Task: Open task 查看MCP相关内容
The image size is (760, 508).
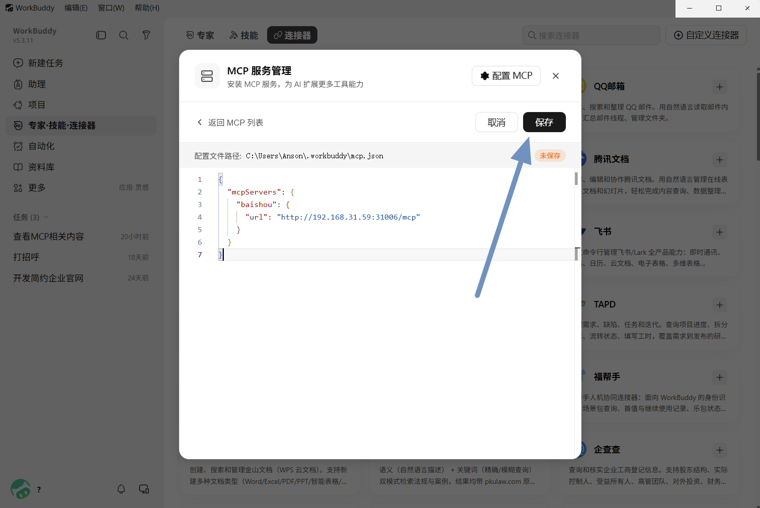Action: [x=81, y=237]
